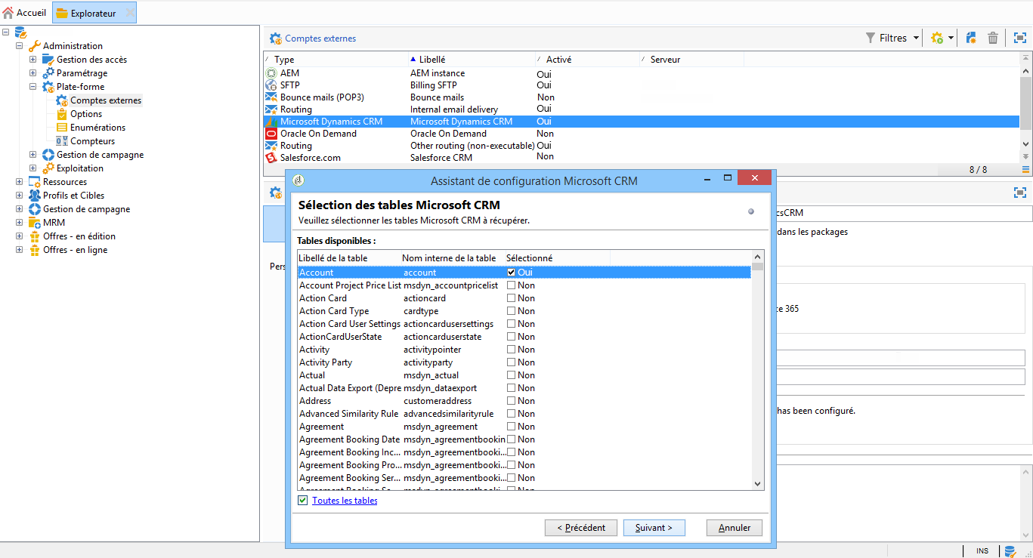The width and height of the screenshot is (1033, 558).
Task: Check the Activity Party table checkbox
Action: [512, 362]
